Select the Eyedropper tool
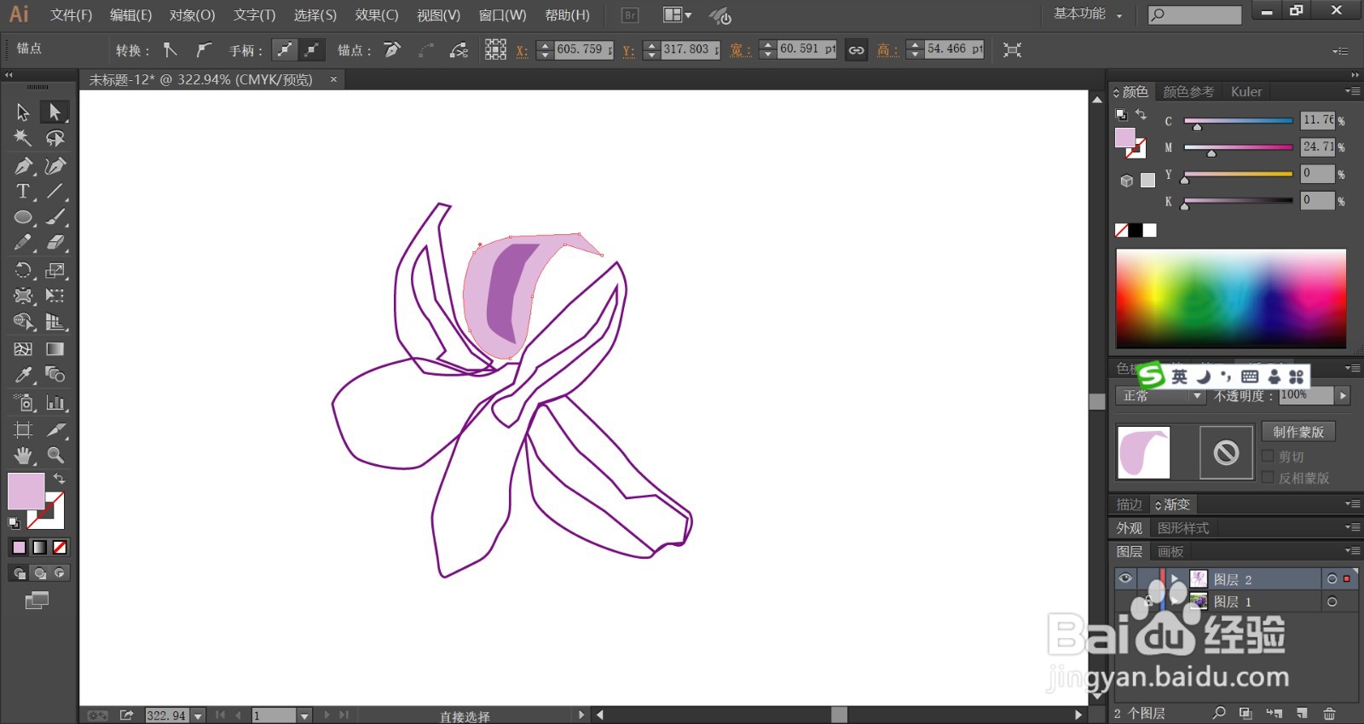The width and height of the screenshot is (1364, 724). pos(23,375)
